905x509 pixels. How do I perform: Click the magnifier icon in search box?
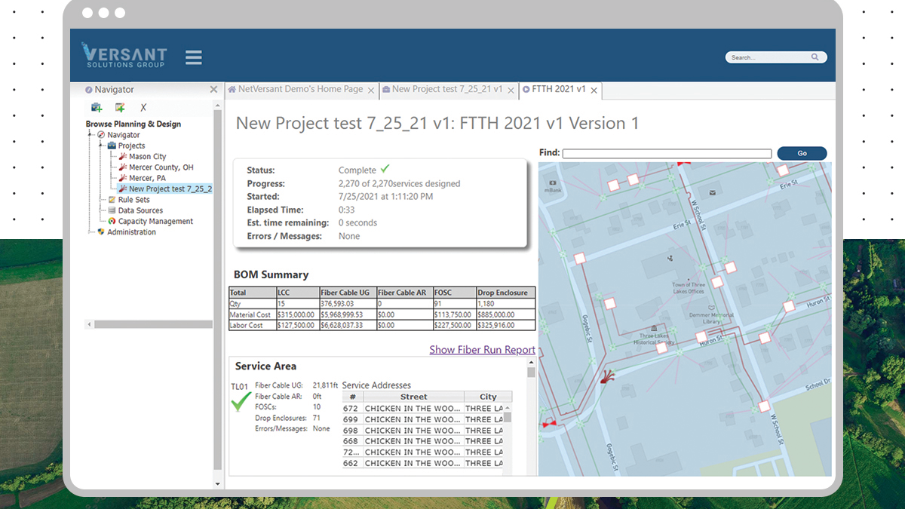coord(814,57)
